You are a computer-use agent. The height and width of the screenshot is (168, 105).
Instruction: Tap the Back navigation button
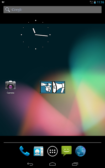coord(30,164)
